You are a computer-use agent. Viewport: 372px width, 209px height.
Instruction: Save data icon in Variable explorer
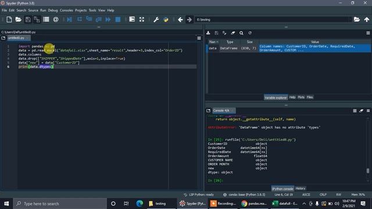click(x=216, y=33)
